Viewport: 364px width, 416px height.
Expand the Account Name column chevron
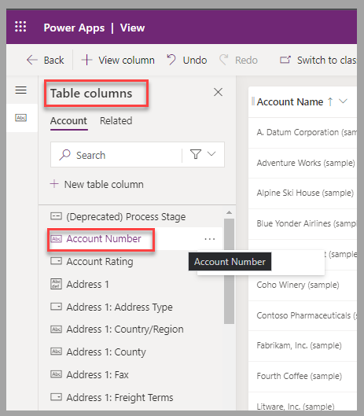[x=344, y=101]
